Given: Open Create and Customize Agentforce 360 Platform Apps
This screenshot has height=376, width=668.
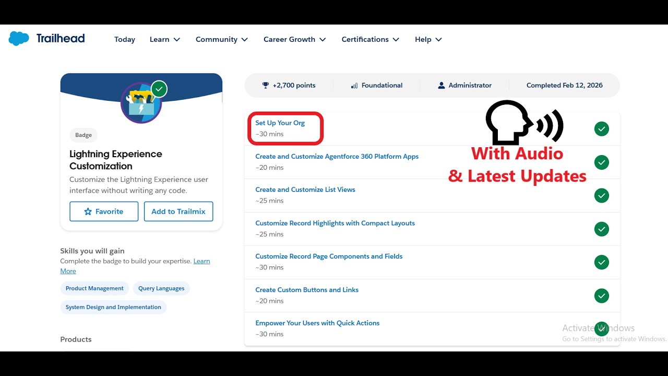Looking at the screenshot, I should coord(337,156).
